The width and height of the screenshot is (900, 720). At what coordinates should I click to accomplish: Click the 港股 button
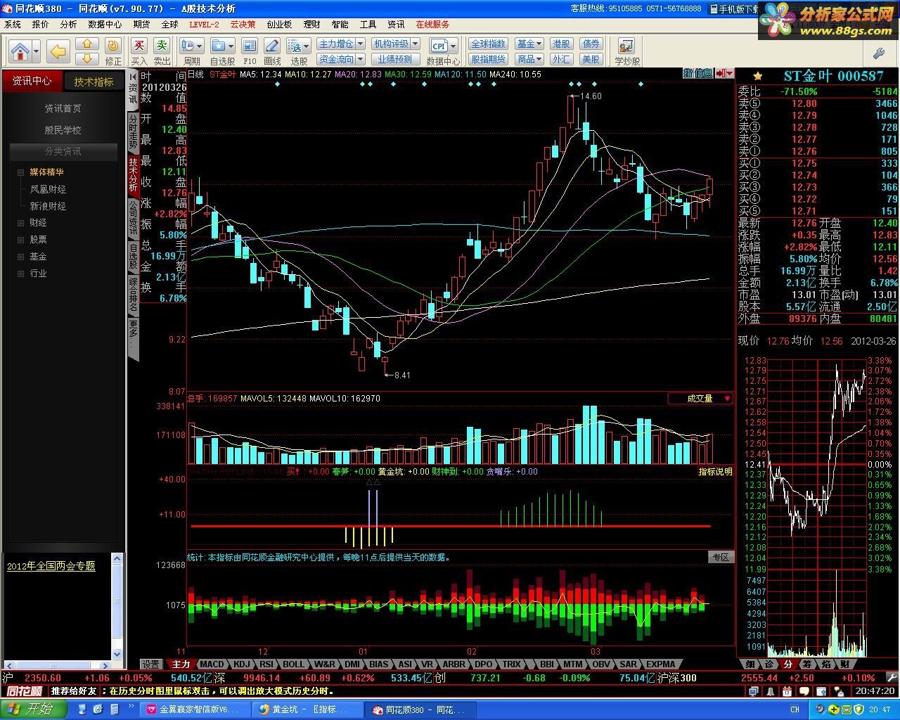click(x=561, y=44)
